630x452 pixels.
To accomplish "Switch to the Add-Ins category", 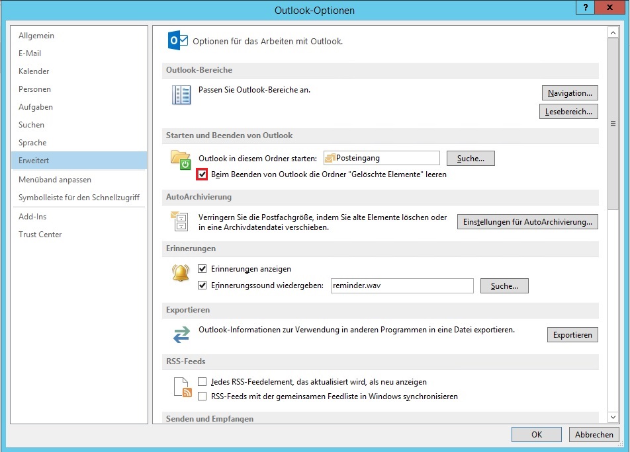I will click(x=79, y=217).
